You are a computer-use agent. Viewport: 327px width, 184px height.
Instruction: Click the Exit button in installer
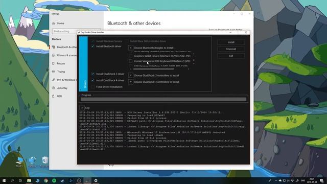tap(231, 56)
